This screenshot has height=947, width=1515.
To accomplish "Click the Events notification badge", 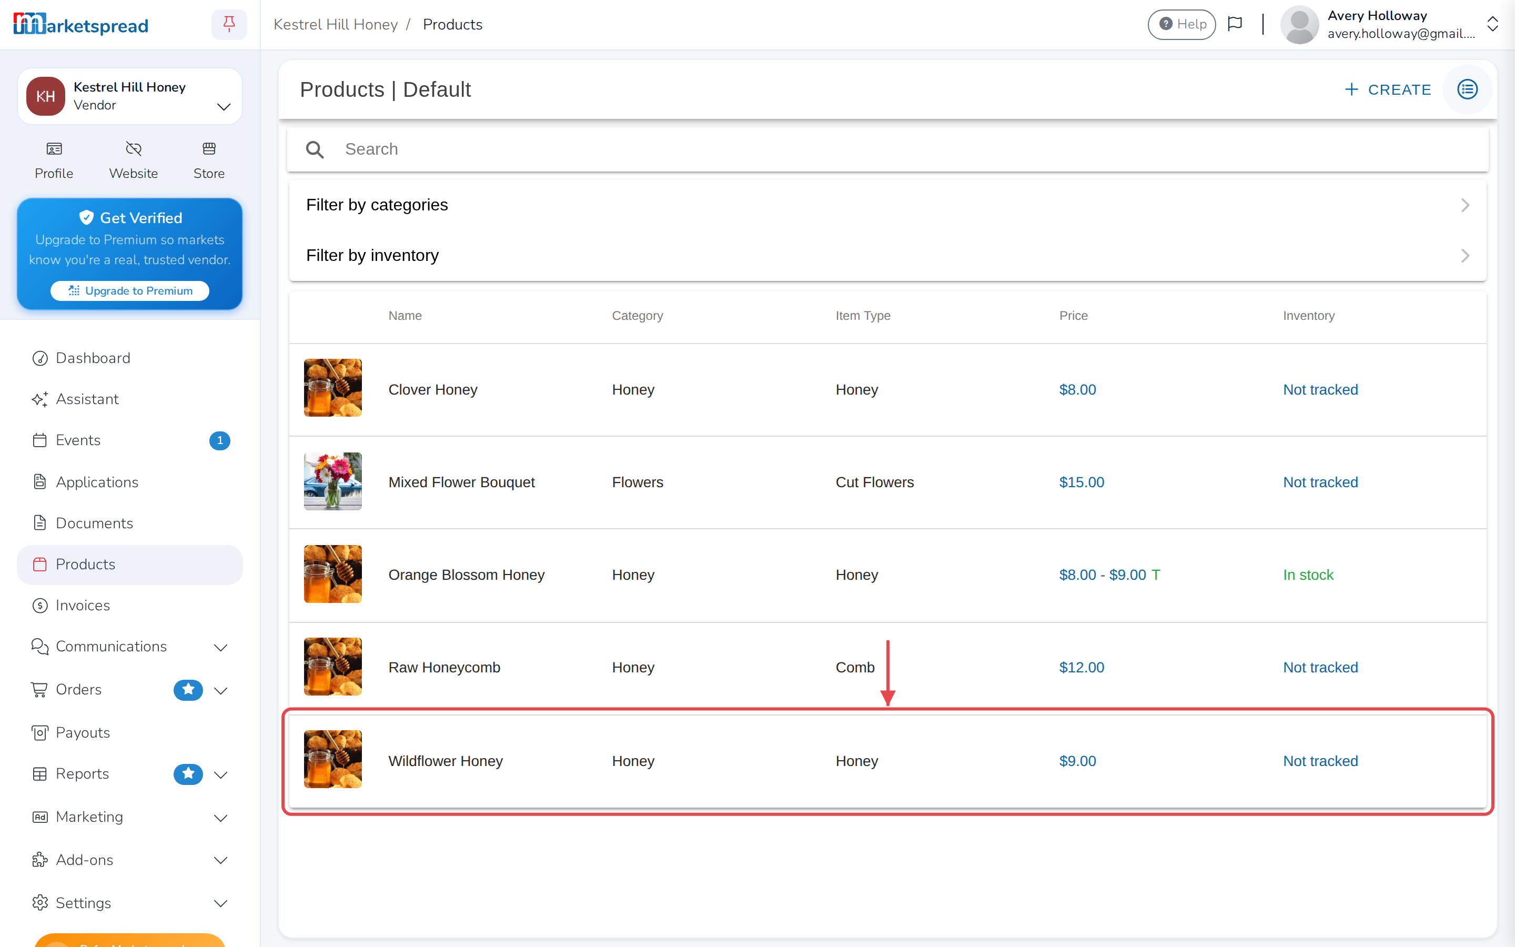I will click(x=220, y=440).
